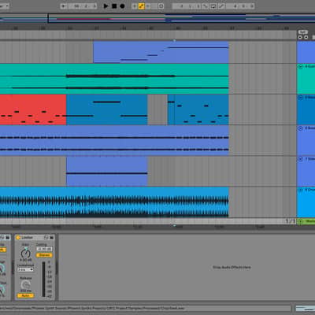Click the Limiter save preset icon
Screen dimensions: 315x315
51,238
